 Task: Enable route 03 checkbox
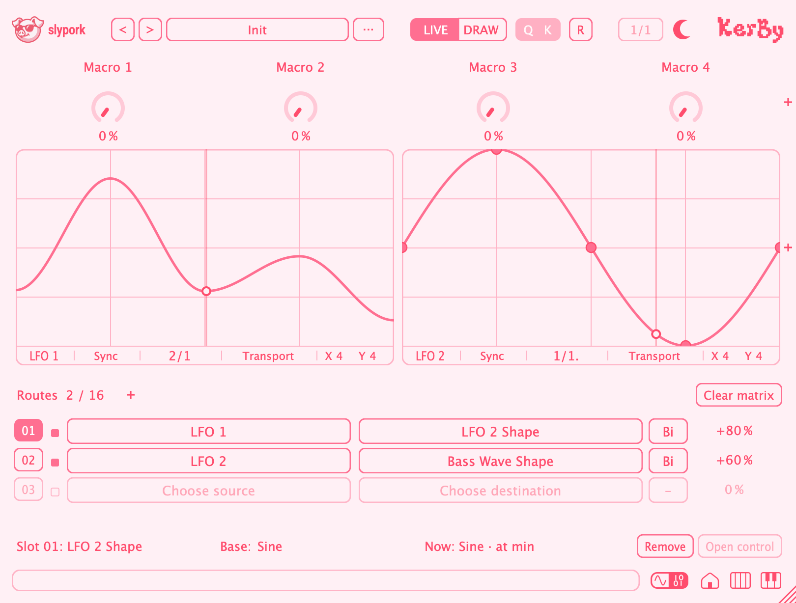(x=55, y=492)
